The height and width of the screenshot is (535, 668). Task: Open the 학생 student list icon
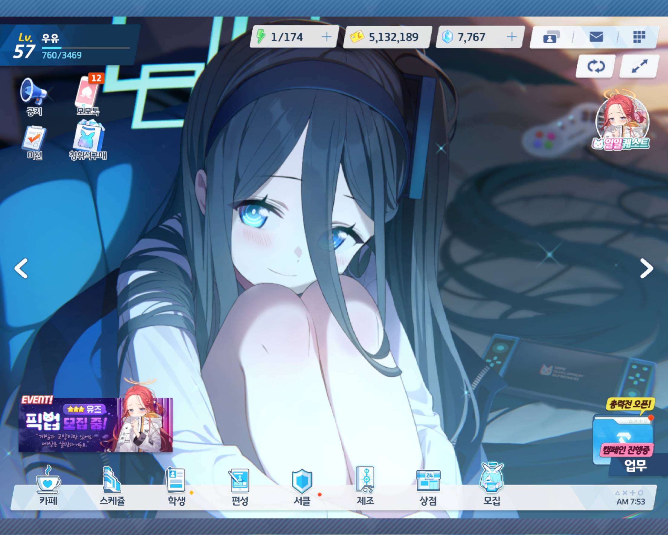click(177, 486)
